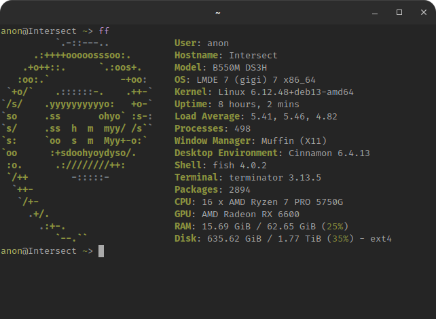The width and height of the screenshot is (436, 319).
Task: Click the block cursor at bottom prompt
Action: (x=101, y=251)
